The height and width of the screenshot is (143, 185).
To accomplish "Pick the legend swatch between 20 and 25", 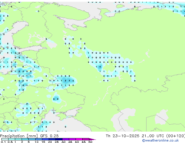I will coord(52,139).
